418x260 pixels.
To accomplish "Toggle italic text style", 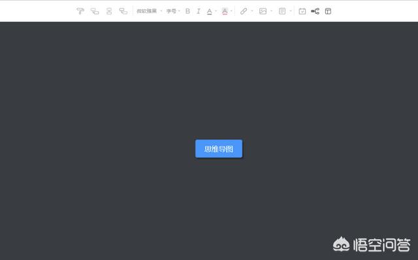I will [199, 11].
